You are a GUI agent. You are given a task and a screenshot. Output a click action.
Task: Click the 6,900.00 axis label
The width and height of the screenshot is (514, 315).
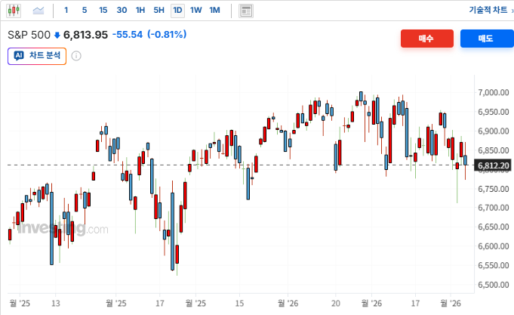494,131
